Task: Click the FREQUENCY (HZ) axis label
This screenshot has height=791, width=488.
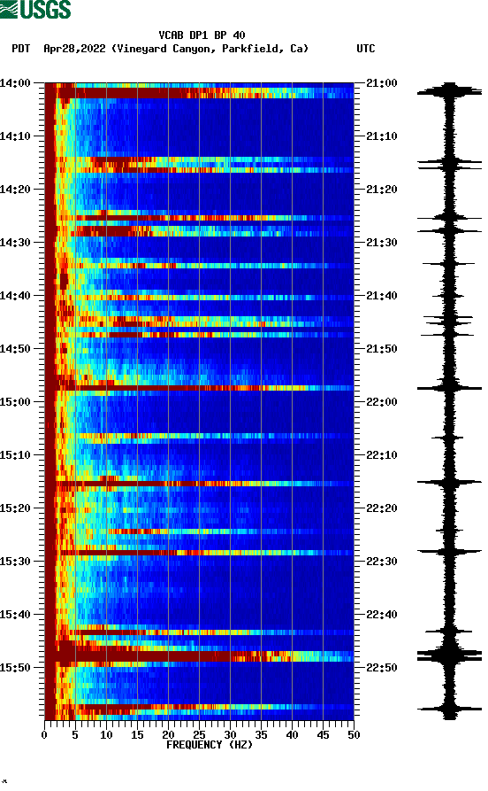Action: click(x=209, y=745)
